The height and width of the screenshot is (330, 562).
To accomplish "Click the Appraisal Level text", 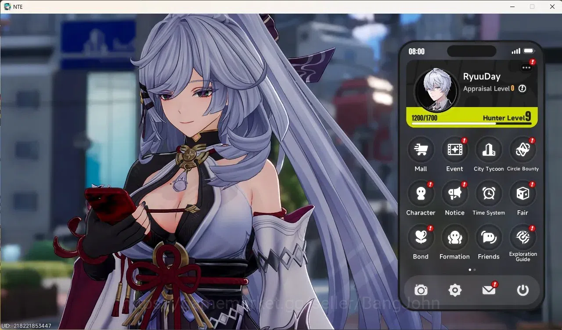I will click(x=486, y=89).
